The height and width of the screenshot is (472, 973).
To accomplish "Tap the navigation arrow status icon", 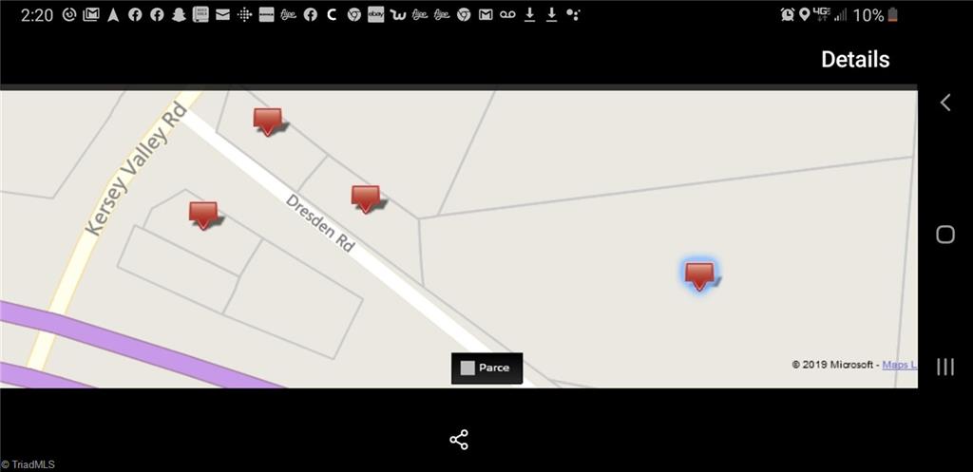I will point(113,15).
